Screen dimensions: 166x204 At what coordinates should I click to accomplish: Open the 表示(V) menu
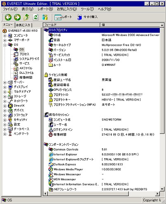pyautogui.click(x=27, y=9)
